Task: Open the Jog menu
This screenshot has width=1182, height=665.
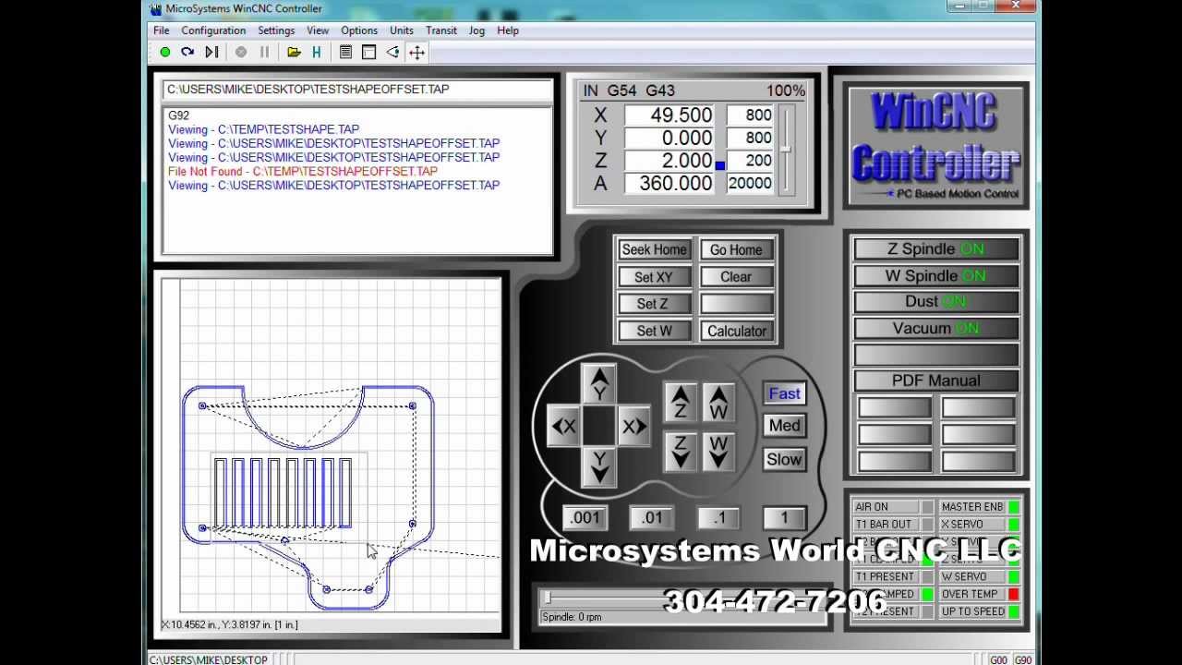Action: (476, 30)
